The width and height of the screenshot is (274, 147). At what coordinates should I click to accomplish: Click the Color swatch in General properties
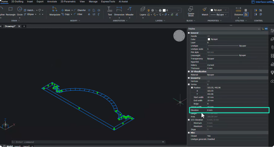click(209, 39)
